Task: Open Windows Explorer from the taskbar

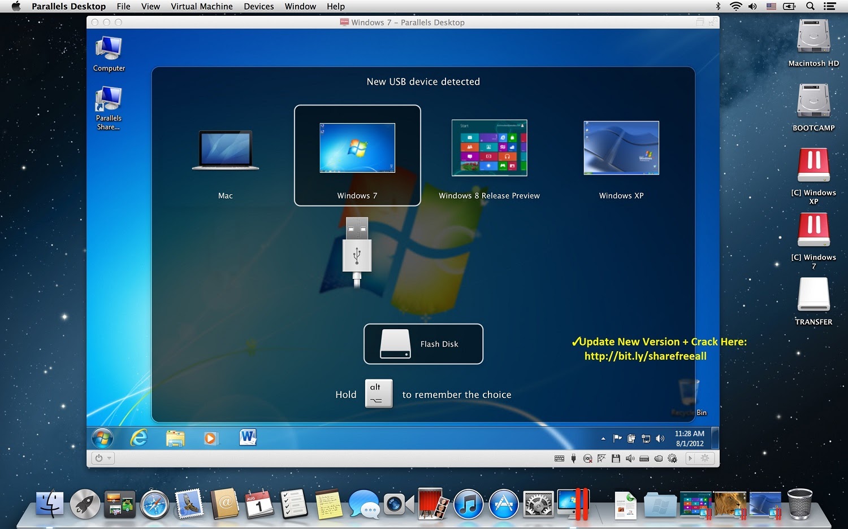Action: [x=175, y=438]
